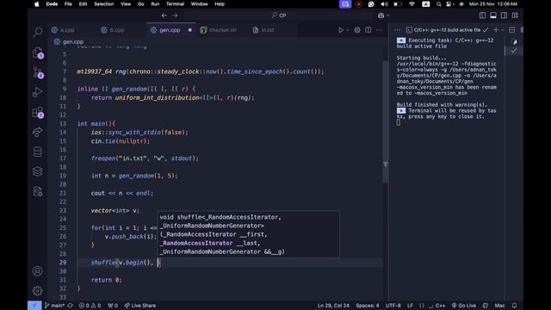This screenshot has height=310, width=551.
Task: Start Live Share from status bar
Action: coord(139,306)
